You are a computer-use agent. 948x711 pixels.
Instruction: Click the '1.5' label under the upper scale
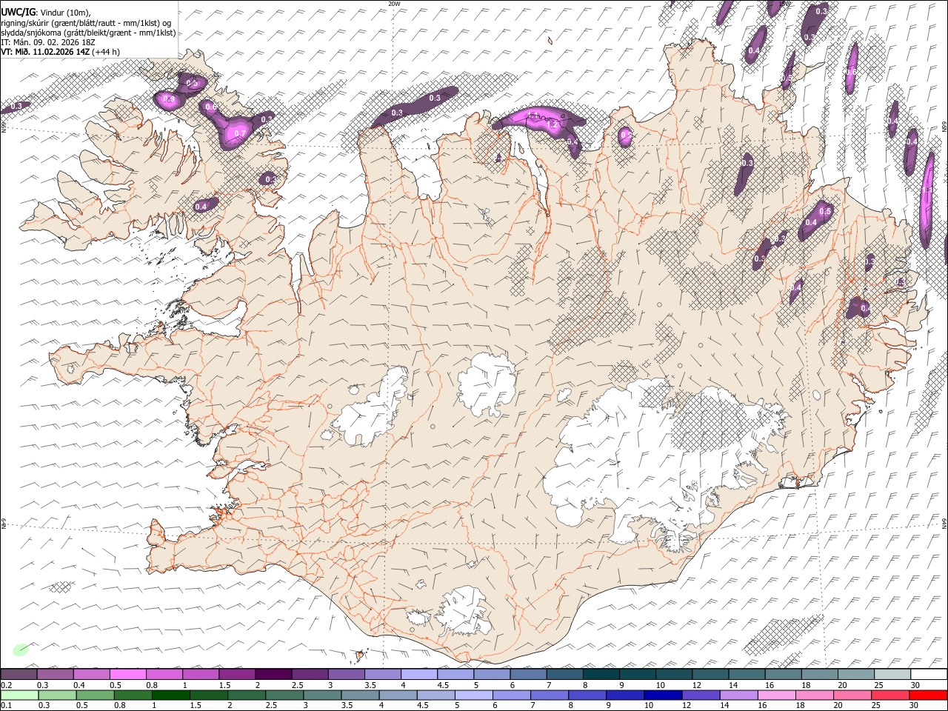point(224,685)
